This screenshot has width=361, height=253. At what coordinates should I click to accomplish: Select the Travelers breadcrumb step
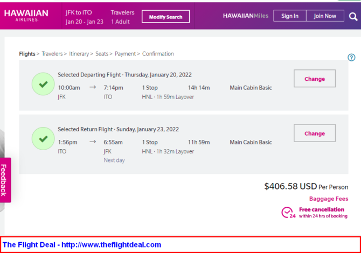[x=52, y=54]
